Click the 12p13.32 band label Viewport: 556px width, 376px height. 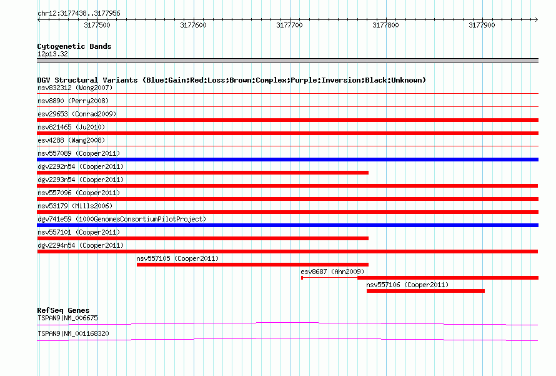tap(52, 54)
